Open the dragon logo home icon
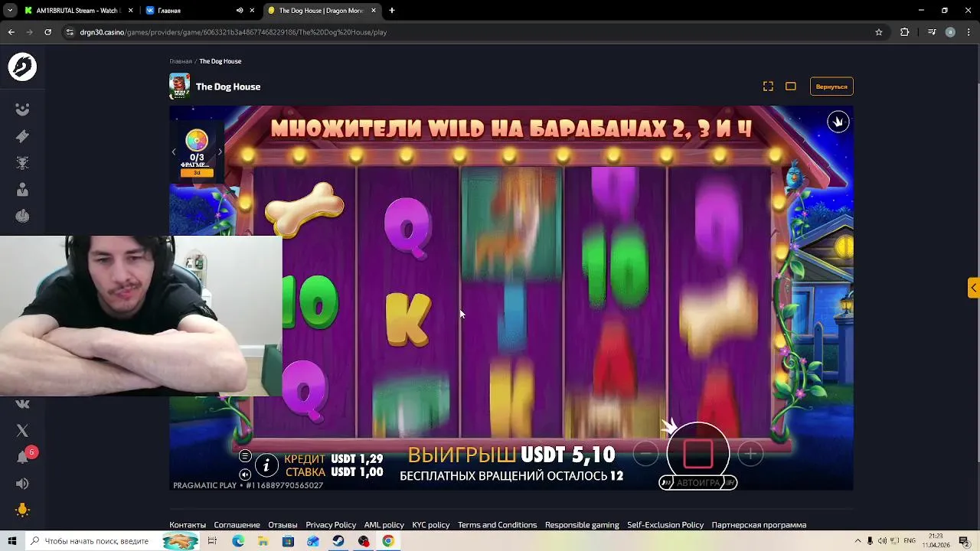980x551 pixels. point(22,67)
